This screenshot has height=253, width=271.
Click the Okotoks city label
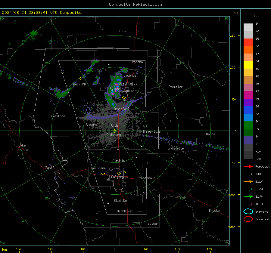pyautogui.click(x=120, y=201)
